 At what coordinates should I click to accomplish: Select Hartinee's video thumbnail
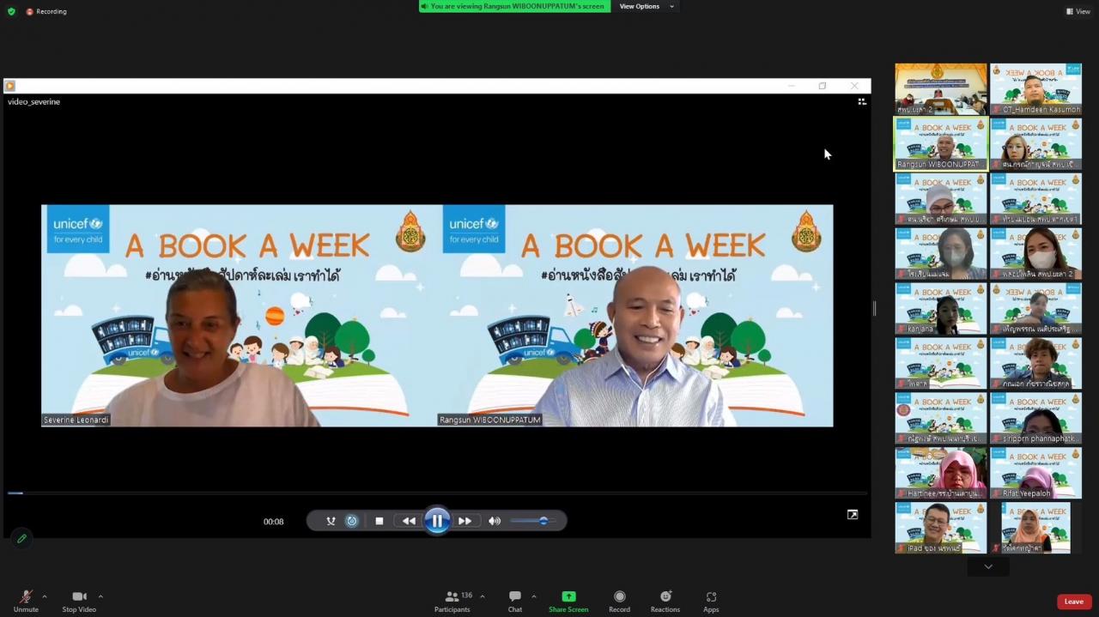point(941,474)
